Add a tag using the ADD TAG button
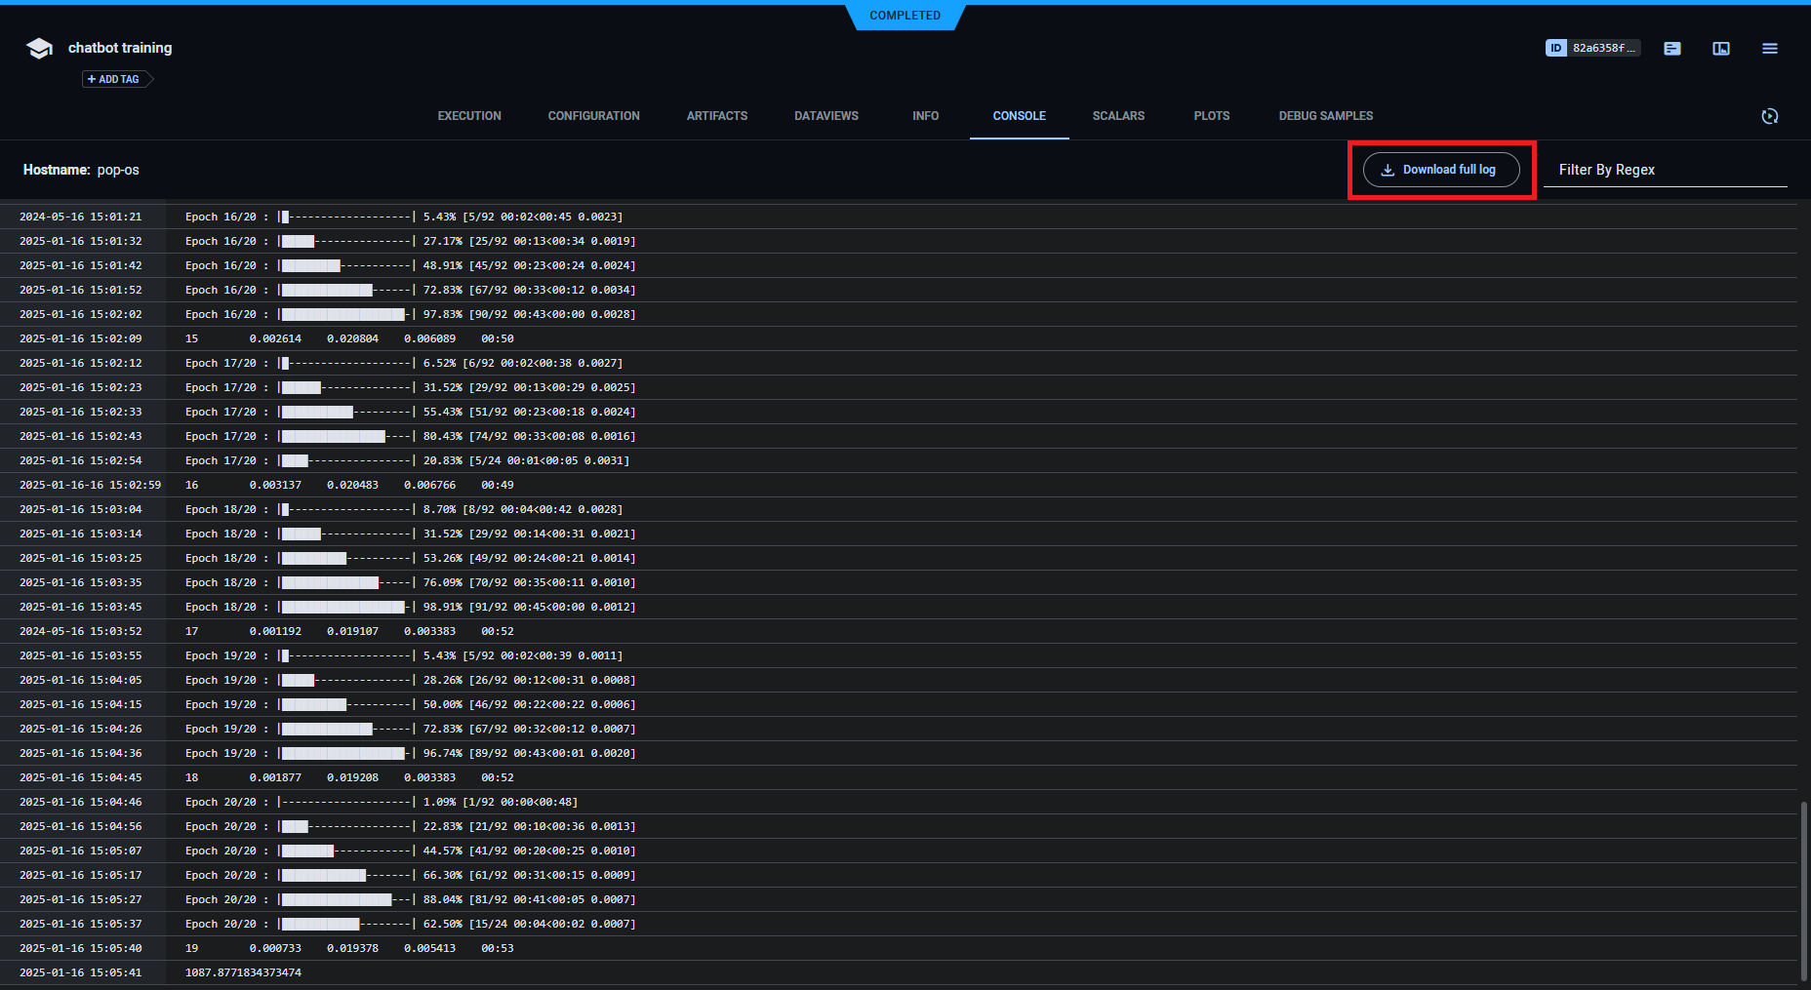Viewport: 1811px width, 990px height. coord(114,79)
